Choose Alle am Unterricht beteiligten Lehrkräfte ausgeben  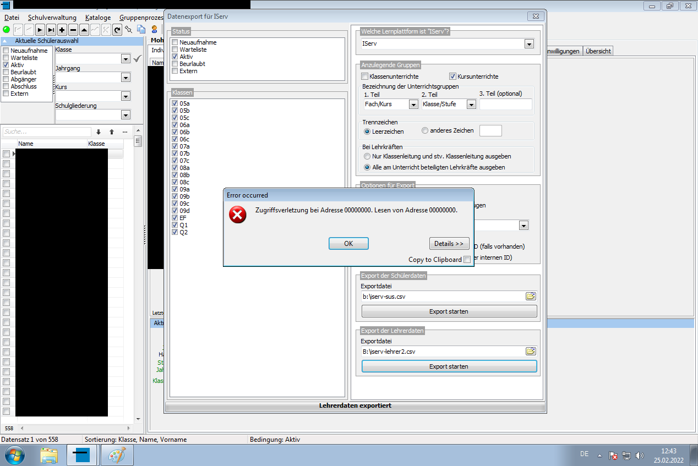point(367,167)
